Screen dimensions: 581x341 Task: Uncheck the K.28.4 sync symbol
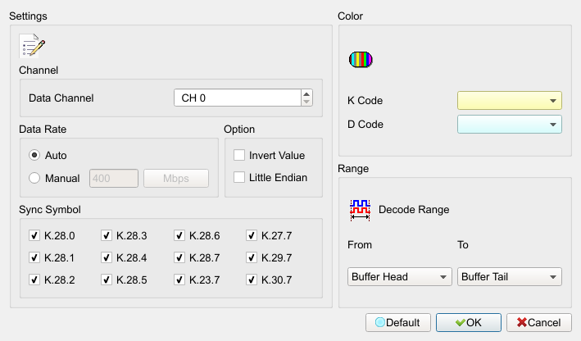pos(107,257)
